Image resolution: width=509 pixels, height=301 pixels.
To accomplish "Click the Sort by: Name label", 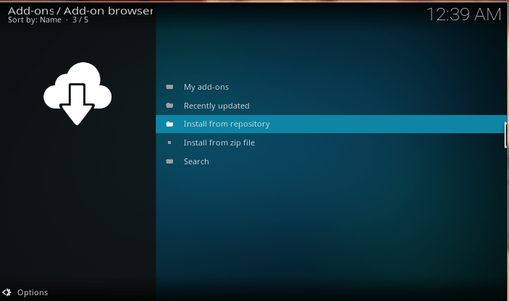I will coord(35,20).
